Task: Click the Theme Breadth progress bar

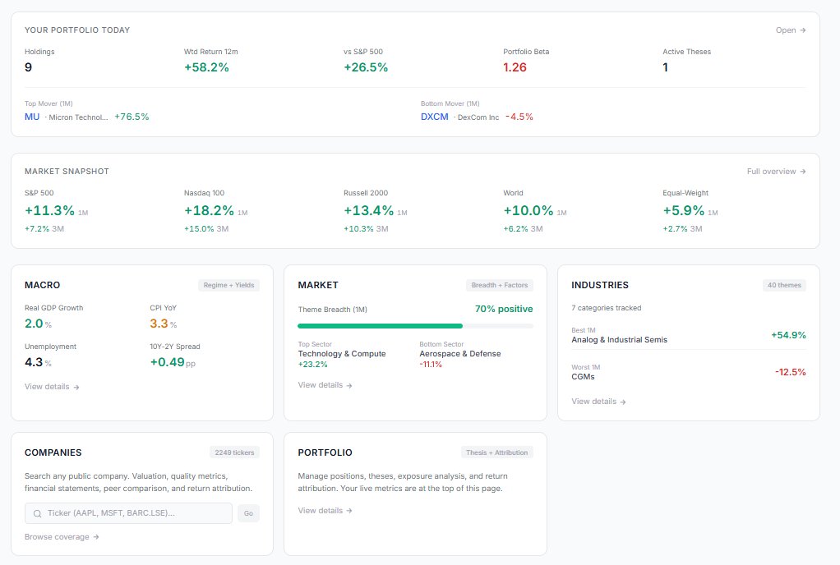Action: click(415, 326)
